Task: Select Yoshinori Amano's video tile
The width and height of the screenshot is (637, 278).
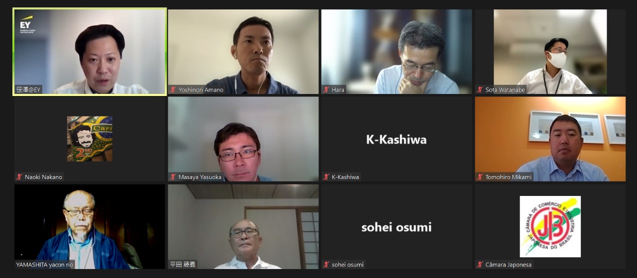Action: coord(243,52)
